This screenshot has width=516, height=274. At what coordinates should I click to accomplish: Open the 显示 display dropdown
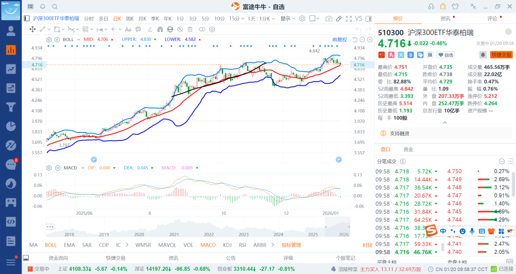click(x=288, y=19)
